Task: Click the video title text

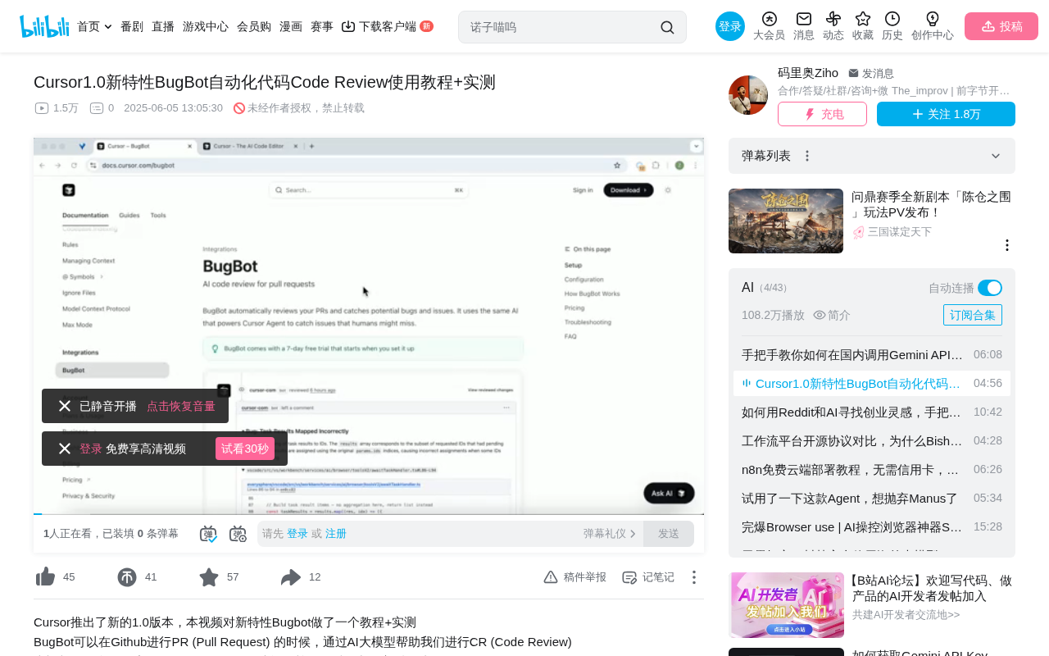Action: (x=265, y=82)
